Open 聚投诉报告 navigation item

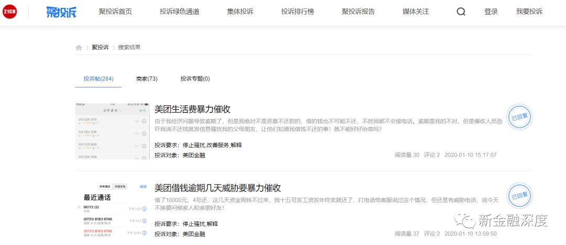click(358, 12)
